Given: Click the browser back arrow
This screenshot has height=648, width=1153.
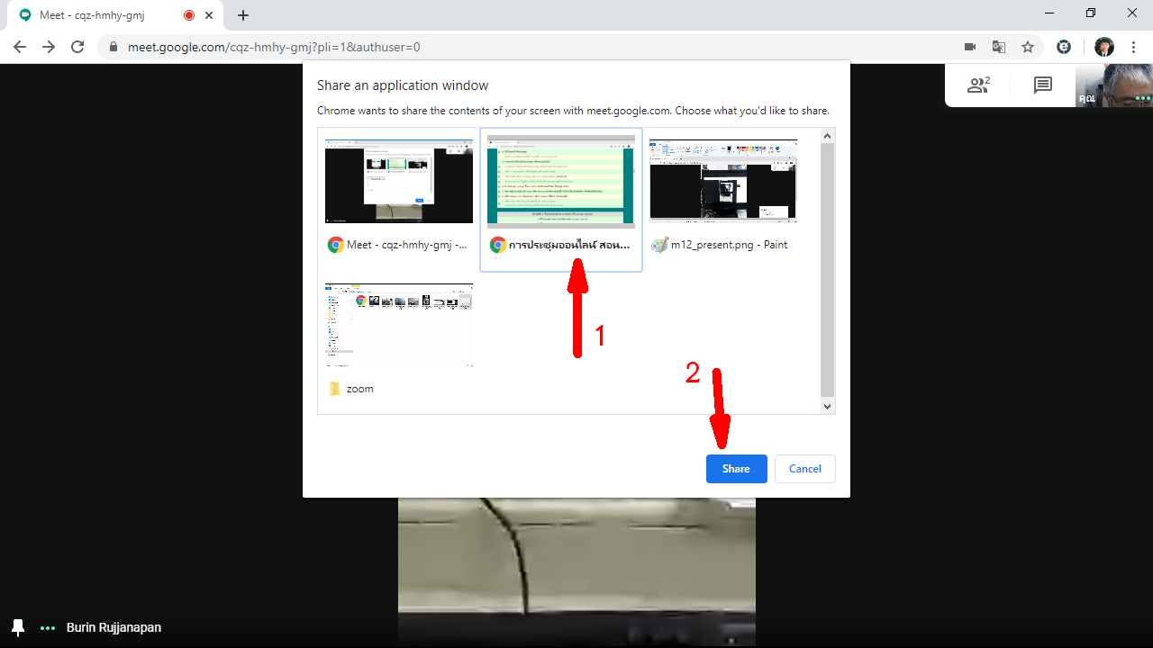Looking at the screenshot, I should click(x=20, y=47).
